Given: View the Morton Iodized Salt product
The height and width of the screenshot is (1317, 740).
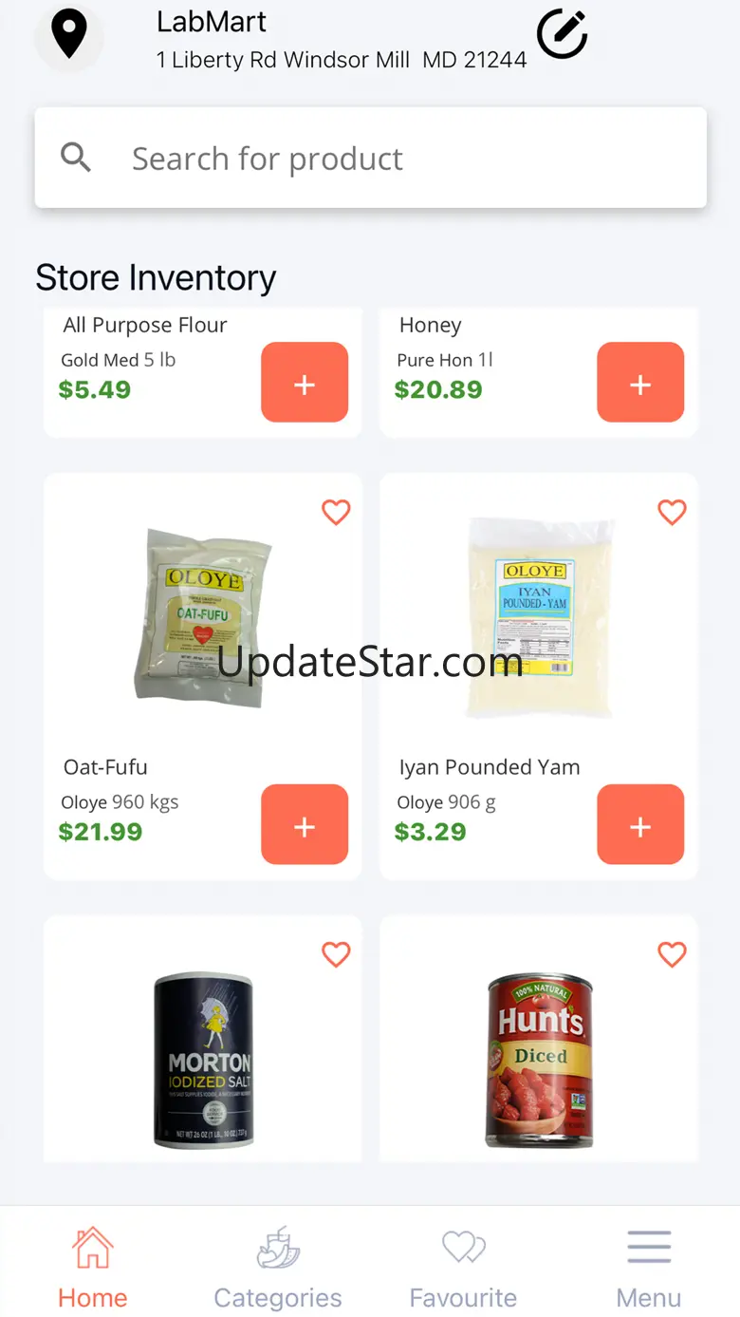Looking at the screenshot, I should pos(203,1060).
